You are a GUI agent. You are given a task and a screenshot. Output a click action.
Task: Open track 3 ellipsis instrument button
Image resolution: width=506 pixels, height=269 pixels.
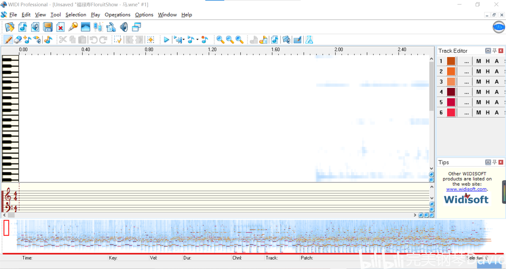pyautogui.click(x=466, y=81)
